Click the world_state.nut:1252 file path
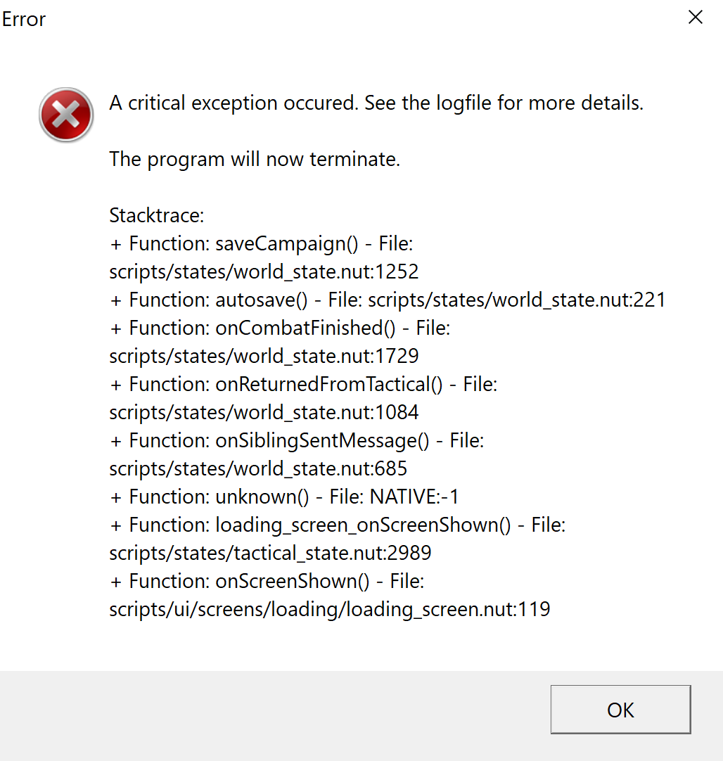The width and height of the screenshot is (723, 761). [264, 272]
